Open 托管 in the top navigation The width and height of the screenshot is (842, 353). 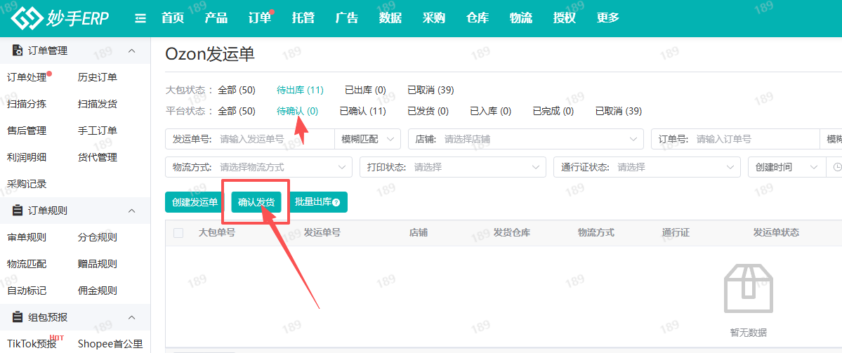303,18
